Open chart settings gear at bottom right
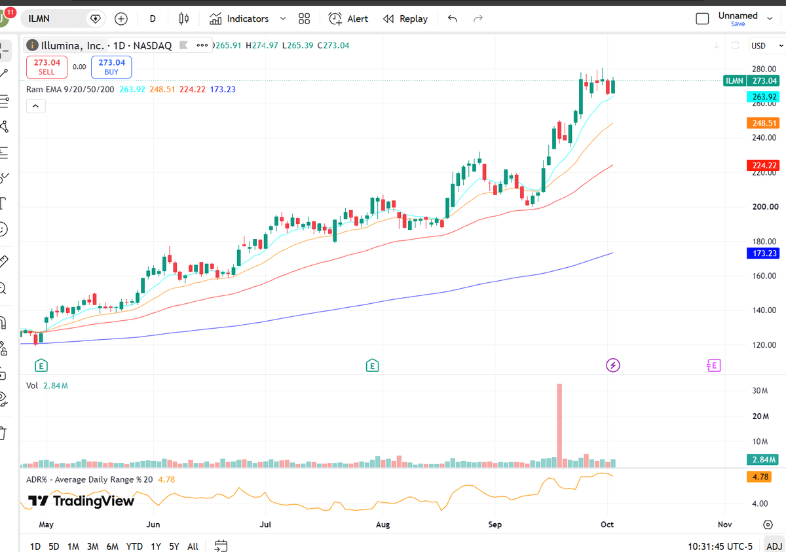786x552 pixels. click(x=768, y=524)
